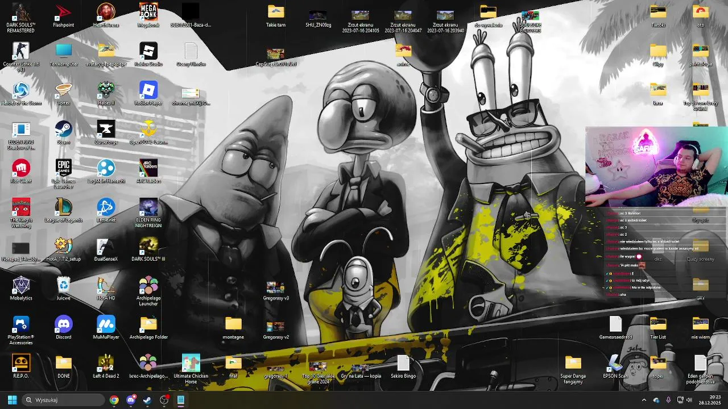Open the Mobalytics shortcut
728x409 pixels.
tap(21, 289)
